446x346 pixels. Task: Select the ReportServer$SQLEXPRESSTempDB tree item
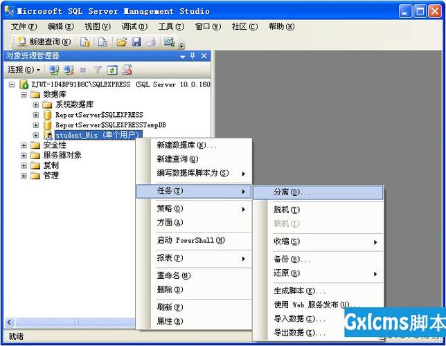point(110,125)
